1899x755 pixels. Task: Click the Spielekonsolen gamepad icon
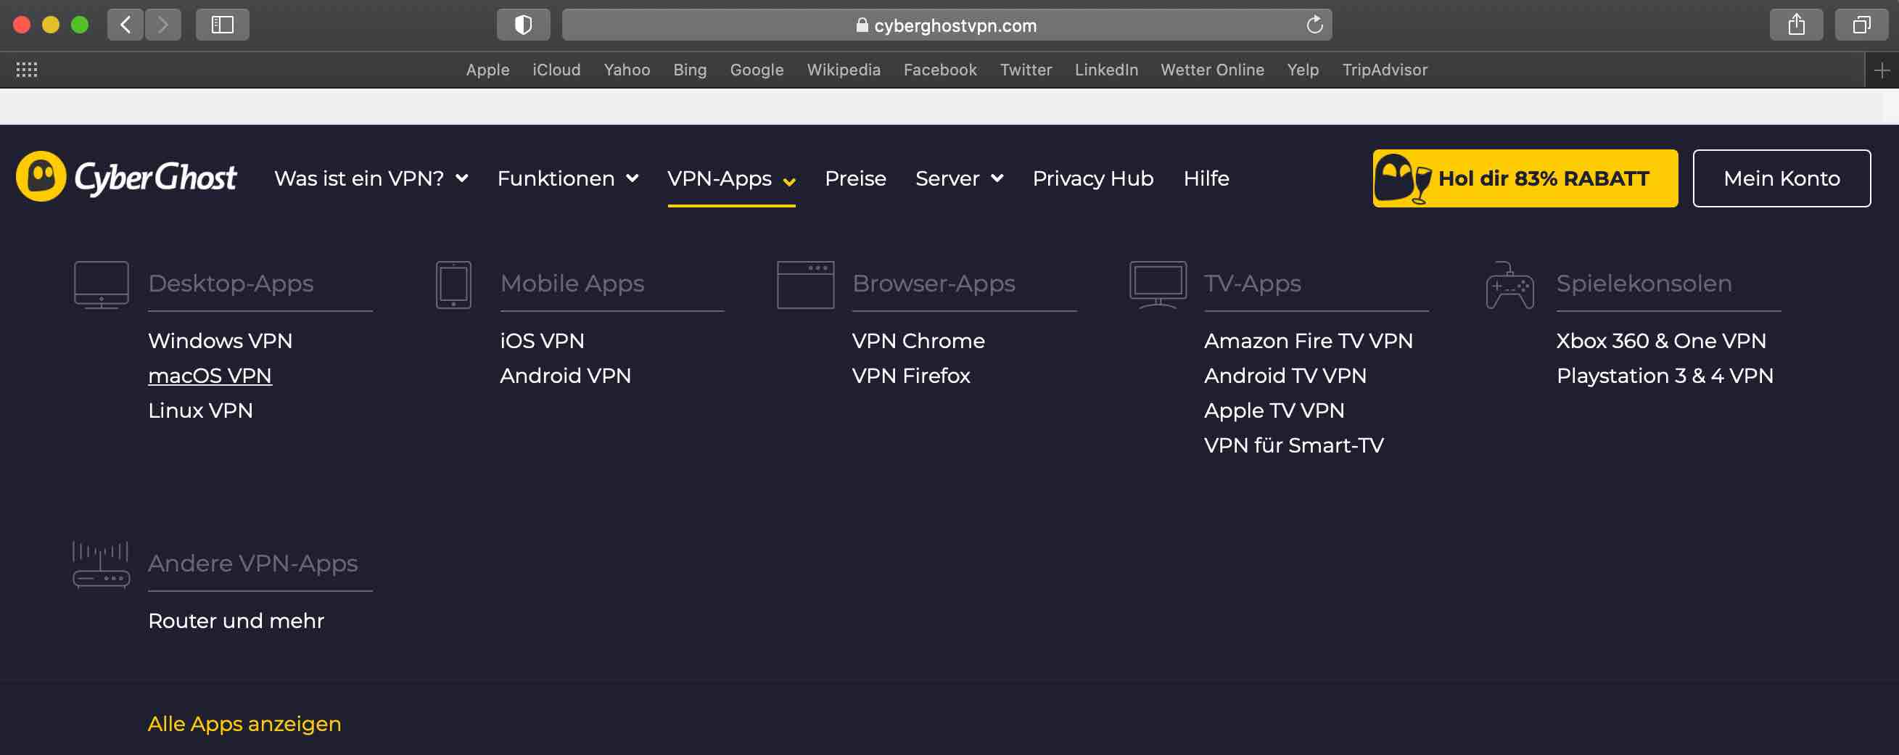coord(1509,284)
